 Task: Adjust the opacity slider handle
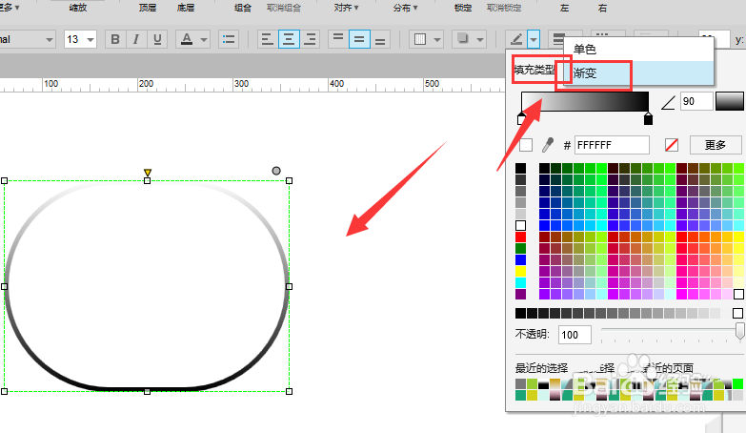[x=740, y=331]
